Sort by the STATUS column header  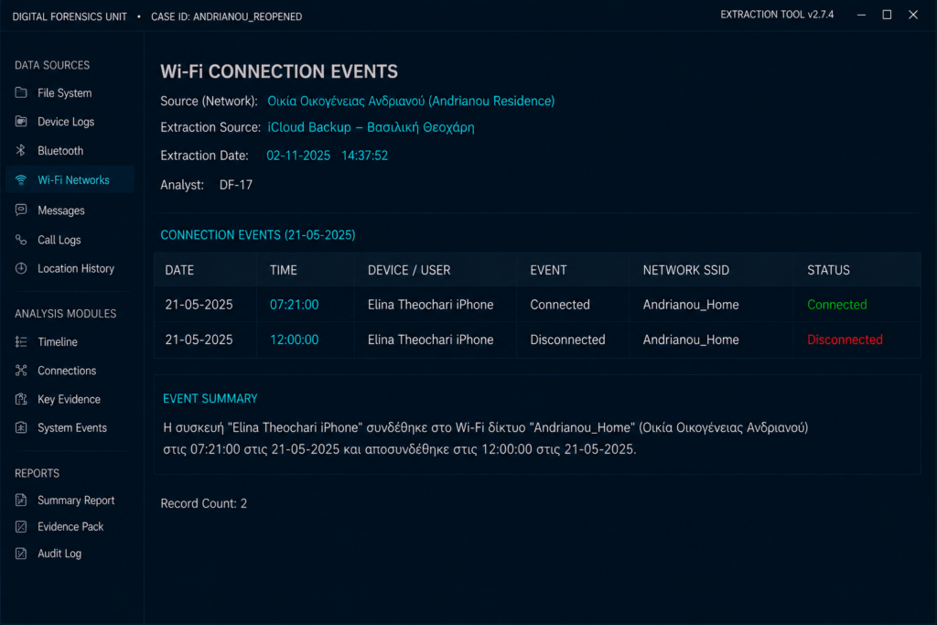828,270
